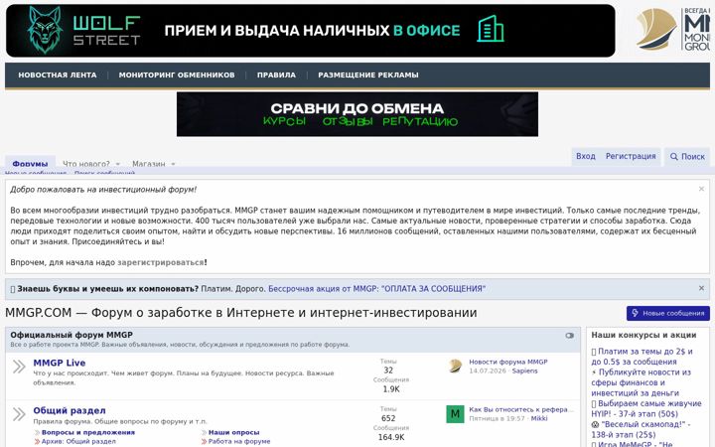Open Новостная лента menu item
Viewport: 715px width, 447px height.
58,74
